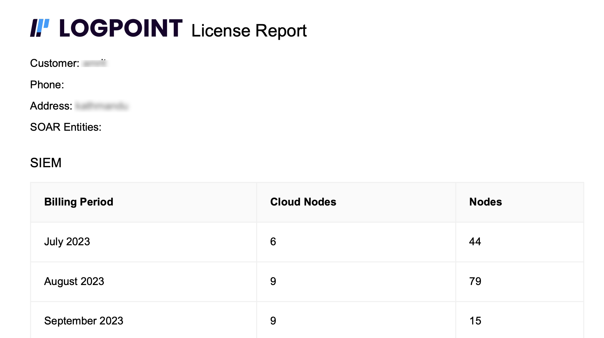The width and height of the screenshot is (604, 338).
Task: Click the nodes value 15
Action: 475,321
